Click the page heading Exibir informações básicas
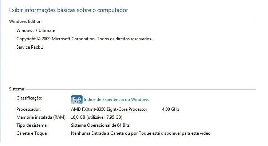 [68, 10]
